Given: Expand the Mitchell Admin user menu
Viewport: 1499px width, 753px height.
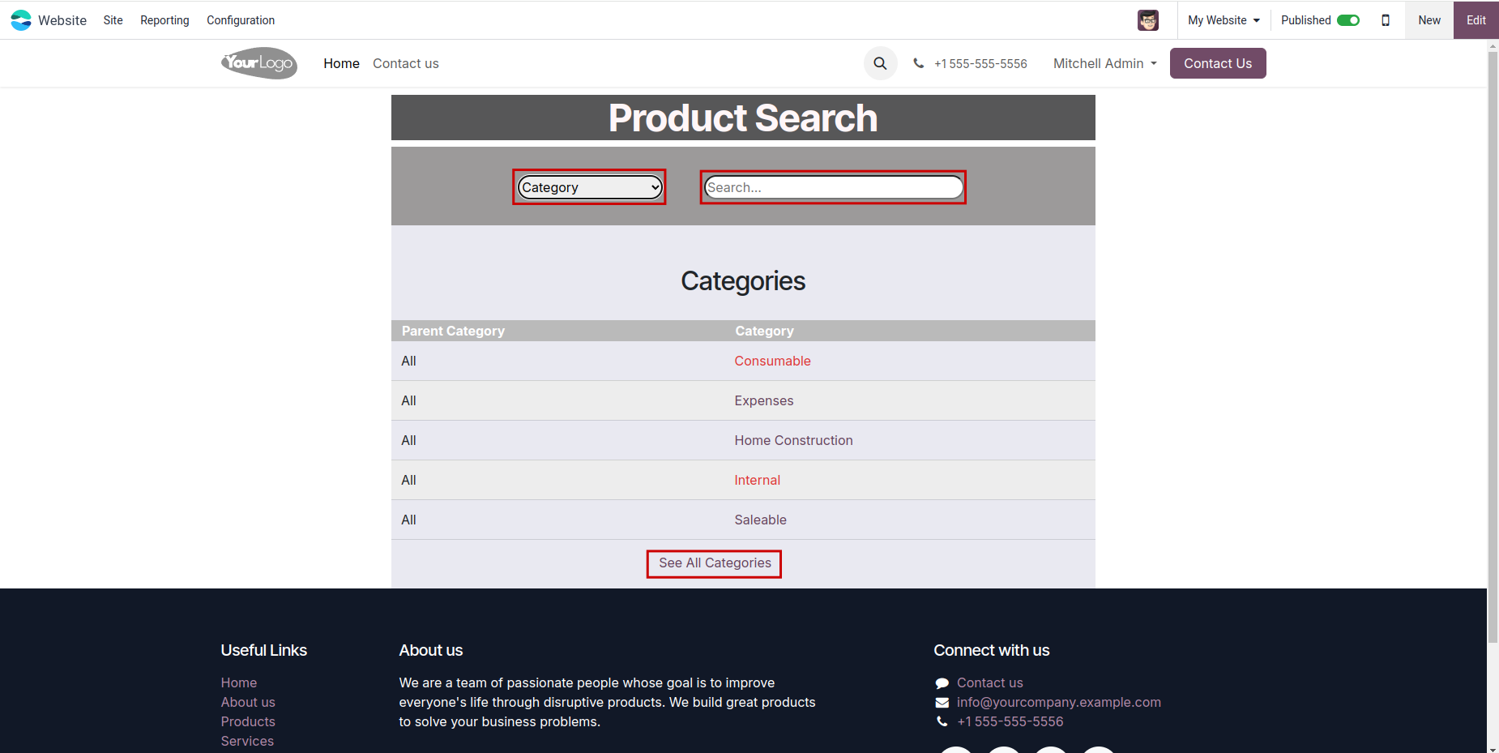Looking at the screenshot, I should coord(1104,63).
